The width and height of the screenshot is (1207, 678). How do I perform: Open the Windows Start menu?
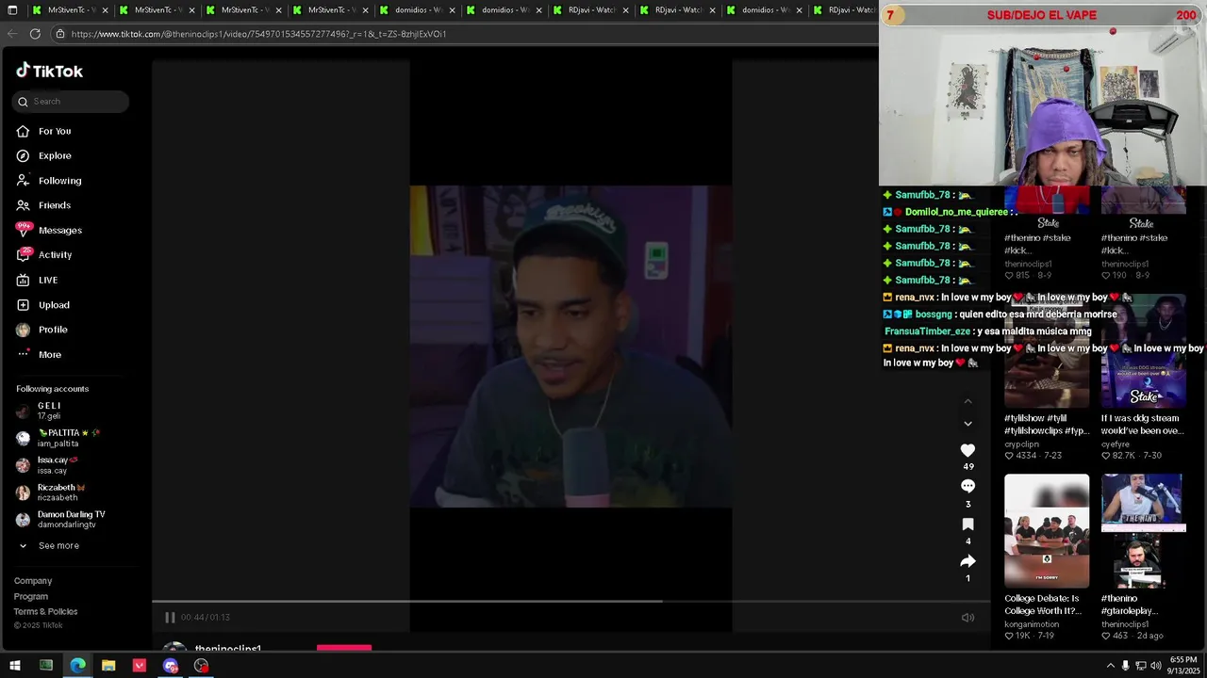pyautogui.click(x=14, y=666)
